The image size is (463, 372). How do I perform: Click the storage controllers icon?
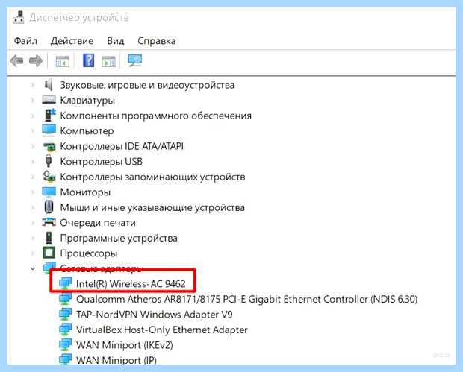pyautogui.click(x=49, y=176)
